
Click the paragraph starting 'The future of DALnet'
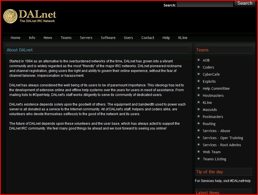[94, 126]
